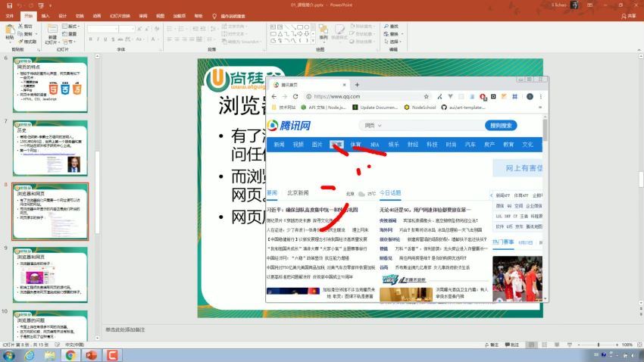Click the Find magnifier icon in the editing group
The image size is (644, 362).
(386, 26)
